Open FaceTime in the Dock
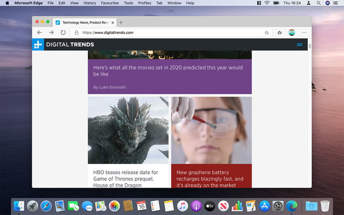344x215 pixels. pos(73,206)
